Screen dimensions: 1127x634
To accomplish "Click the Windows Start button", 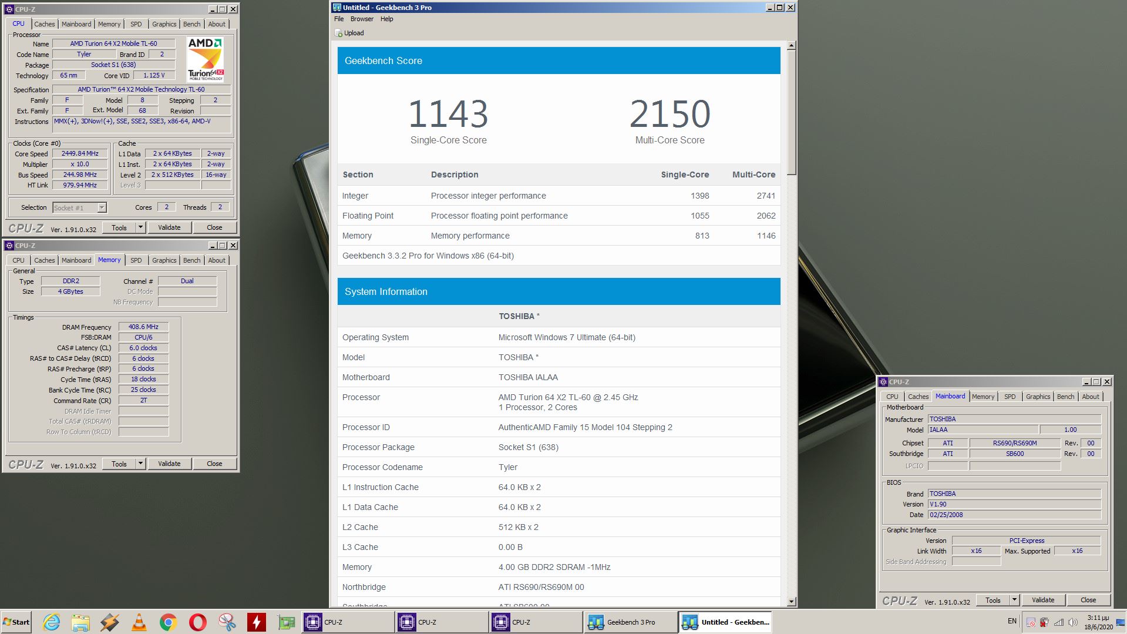I will pyautogui.click(x=16, y=622).
